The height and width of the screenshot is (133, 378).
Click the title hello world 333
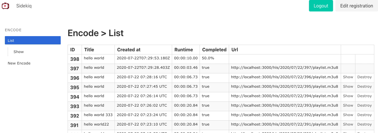point(98,115)
